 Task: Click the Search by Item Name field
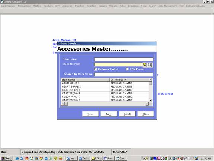tap(124, 75)
